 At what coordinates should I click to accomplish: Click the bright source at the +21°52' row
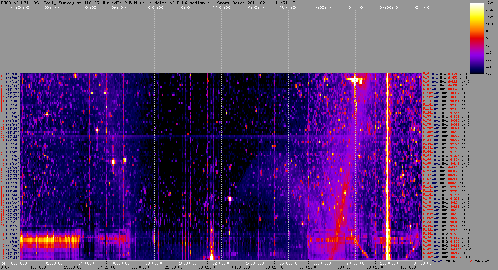[x=113, y=162]
